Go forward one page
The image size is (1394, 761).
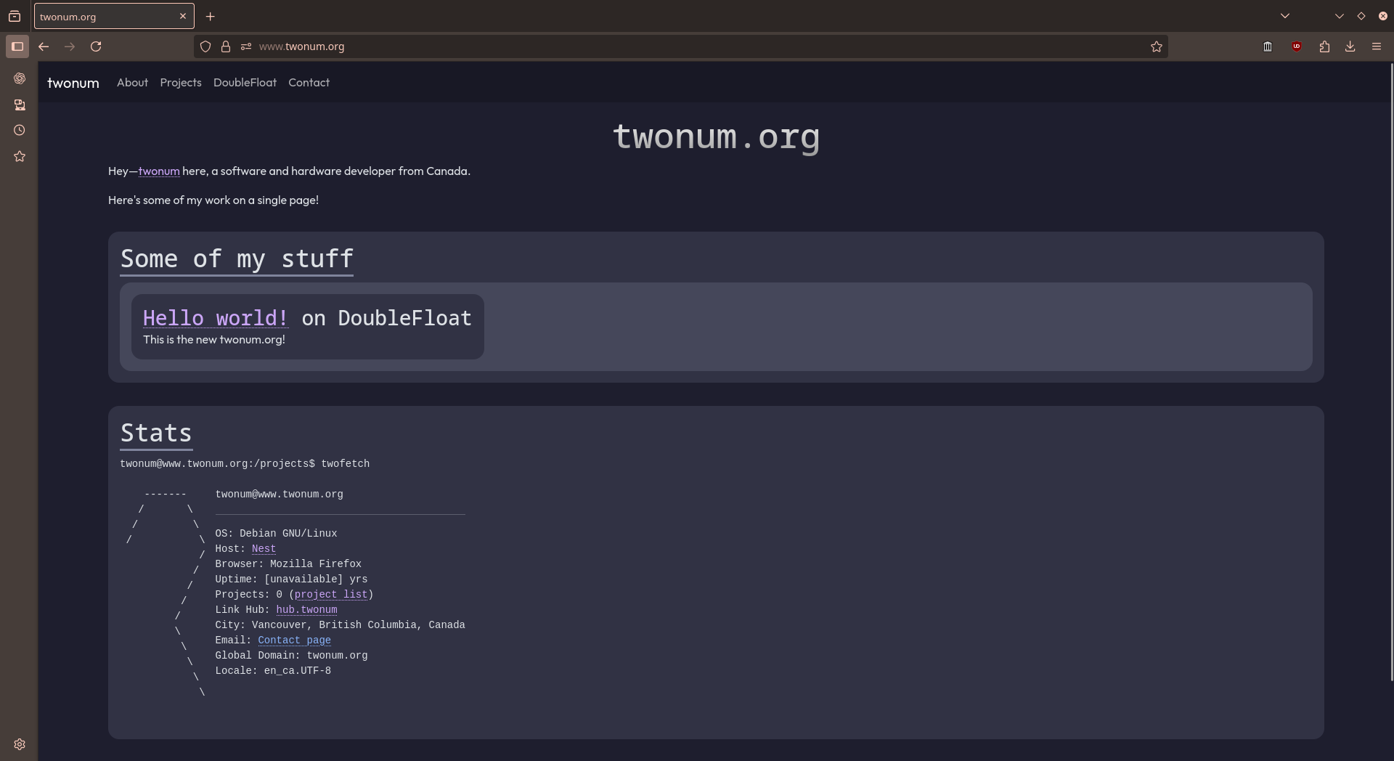(x=70, y=46)
